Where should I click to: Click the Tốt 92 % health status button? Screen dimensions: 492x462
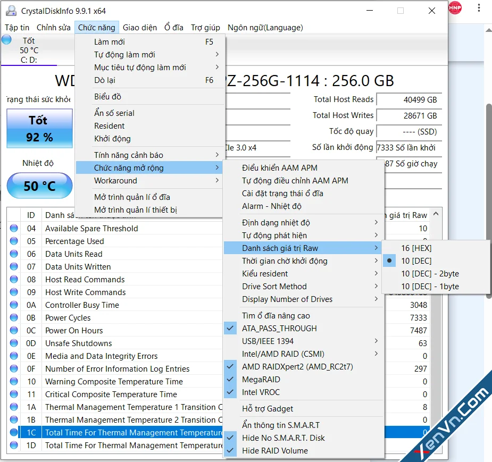[39, 128]
